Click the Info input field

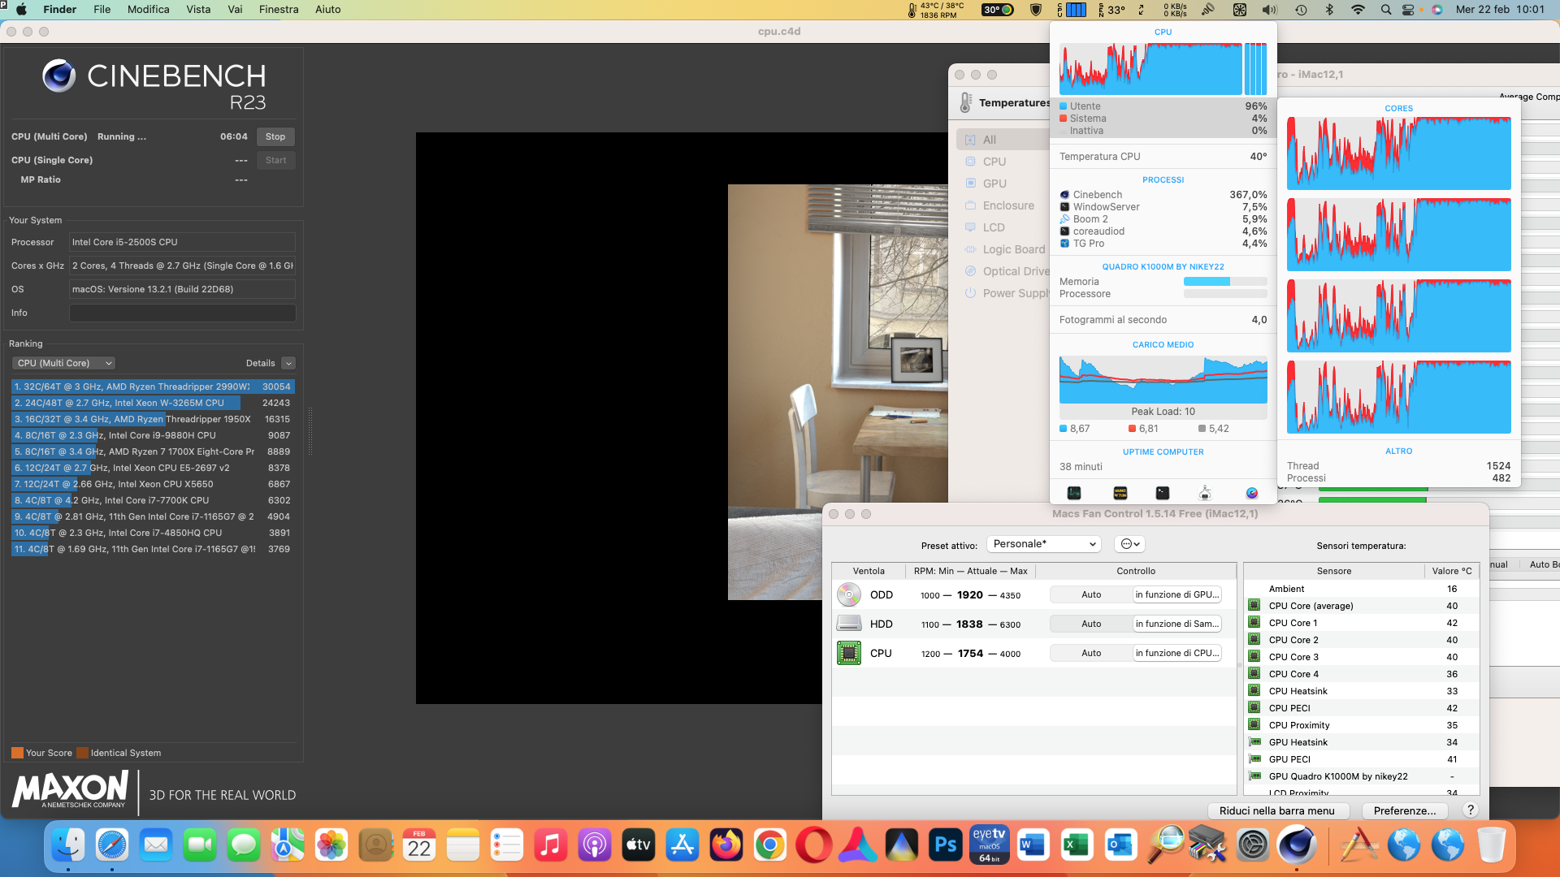pyautogui.click(x=182, y=313)
